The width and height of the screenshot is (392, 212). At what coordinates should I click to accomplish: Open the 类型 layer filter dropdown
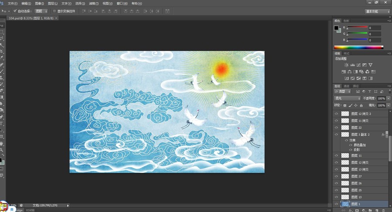click(343, 91)
